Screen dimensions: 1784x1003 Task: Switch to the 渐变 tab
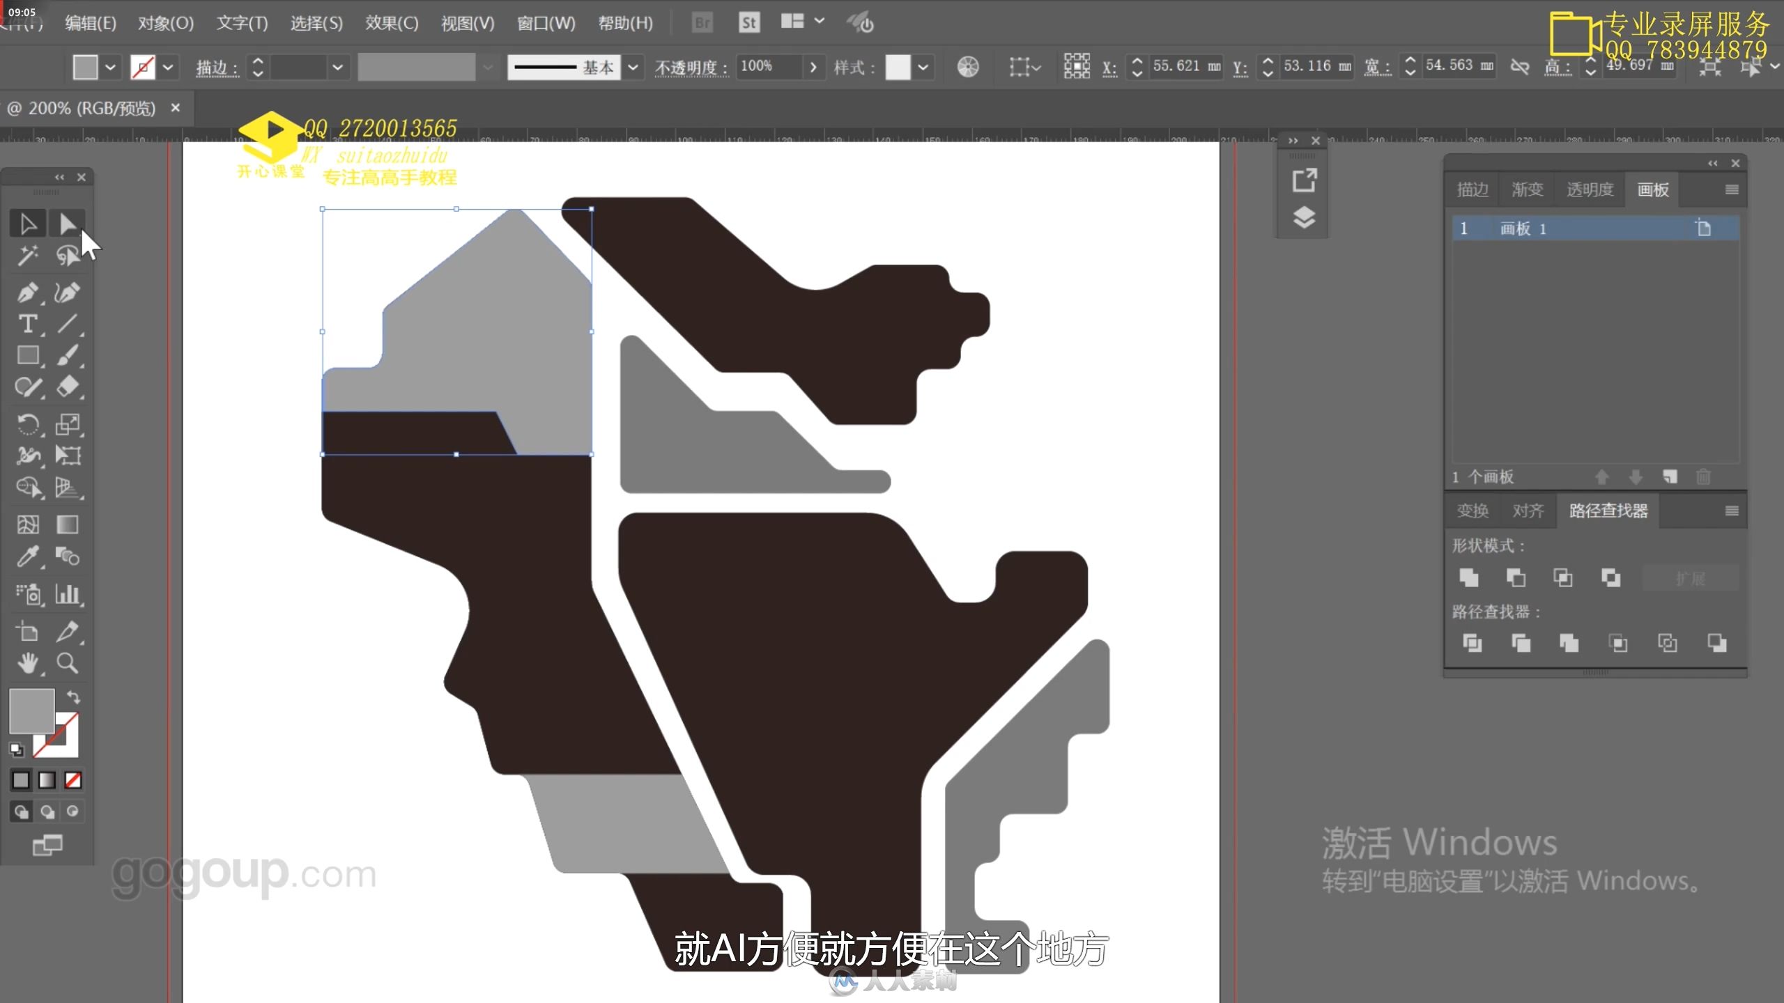pyautogui.click(x=1527, y=189)
